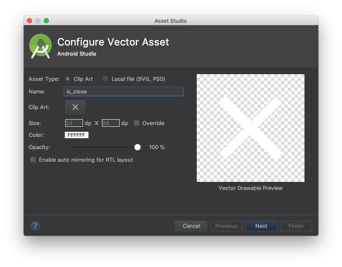Click the width size field before X
Viewport: 342px width, 267px height.
coord(74,123)
